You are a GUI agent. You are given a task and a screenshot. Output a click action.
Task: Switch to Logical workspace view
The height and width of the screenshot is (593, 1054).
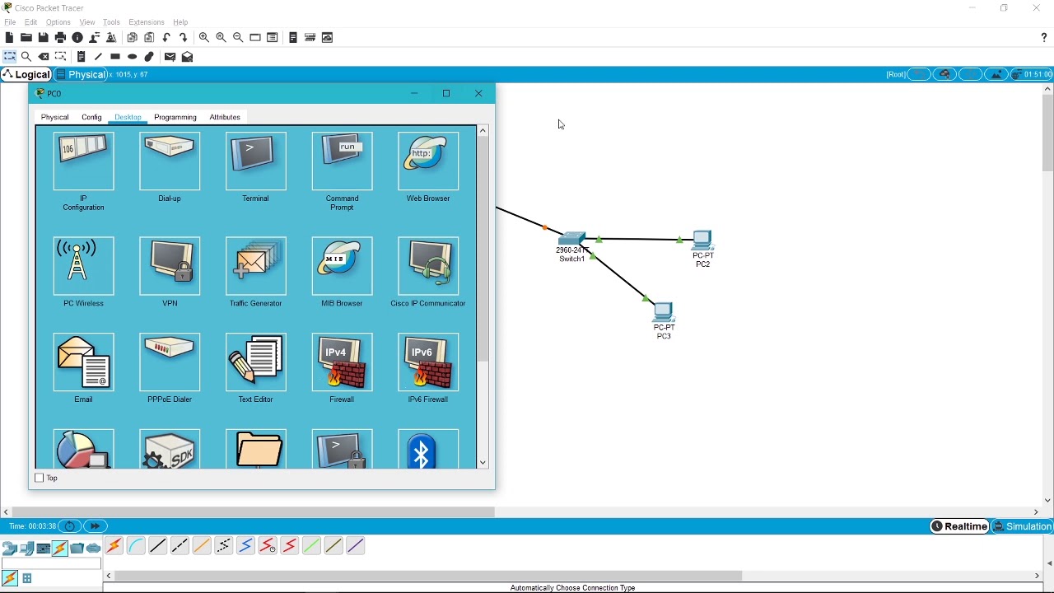tap(27, 75)
